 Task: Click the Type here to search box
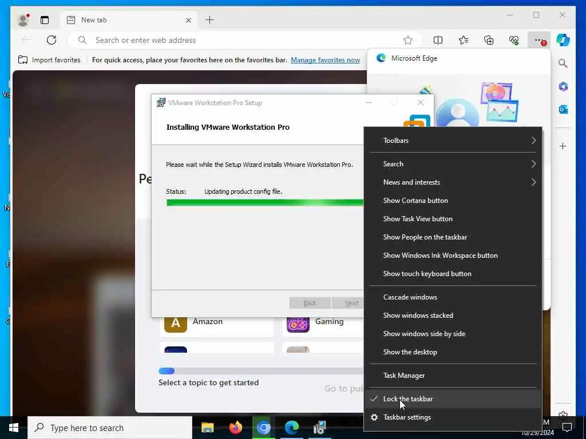110,428
